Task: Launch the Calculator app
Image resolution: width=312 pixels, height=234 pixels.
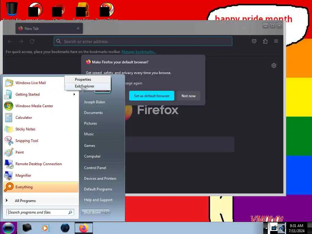Action: click(41, 117)
